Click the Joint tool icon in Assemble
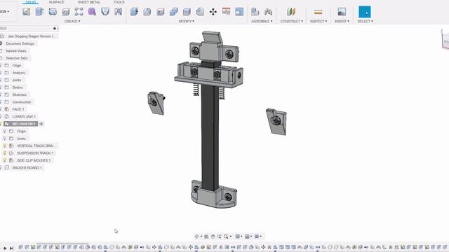449x252 pixels. (268, 12)
